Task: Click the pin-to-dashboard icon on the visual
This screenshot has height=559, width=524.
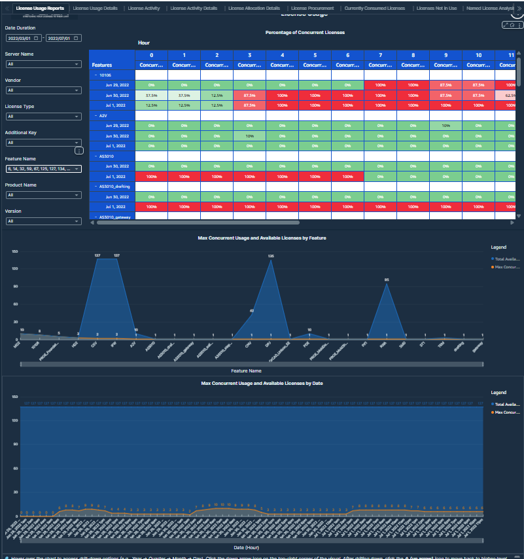Action: coord(512,26)
